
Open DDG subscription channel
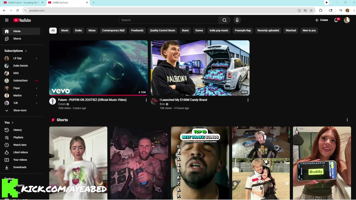pos(21,73)
